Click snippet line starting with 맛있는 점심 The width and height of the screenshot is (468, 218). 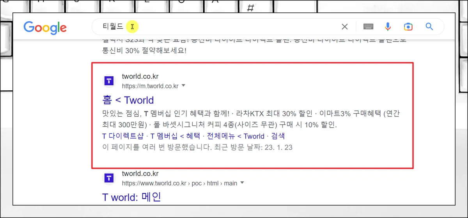pyautogui.click(x=251, y=114)
